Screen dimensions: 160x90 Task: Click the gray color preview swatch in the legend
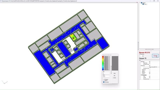tap(115, 63)
